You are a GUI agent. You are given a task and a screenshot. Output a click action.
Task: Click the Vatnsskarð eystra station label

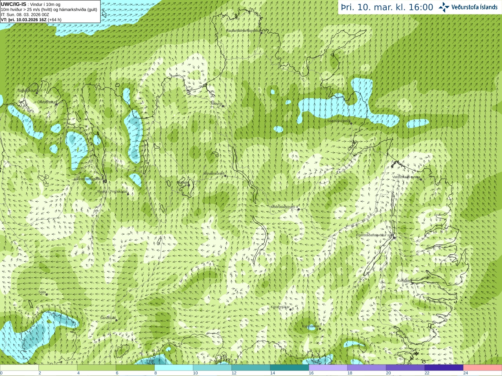(406, 177)
